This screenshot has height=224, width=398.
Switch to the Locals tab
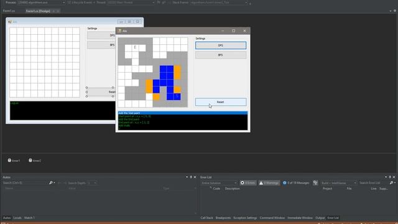17,218
